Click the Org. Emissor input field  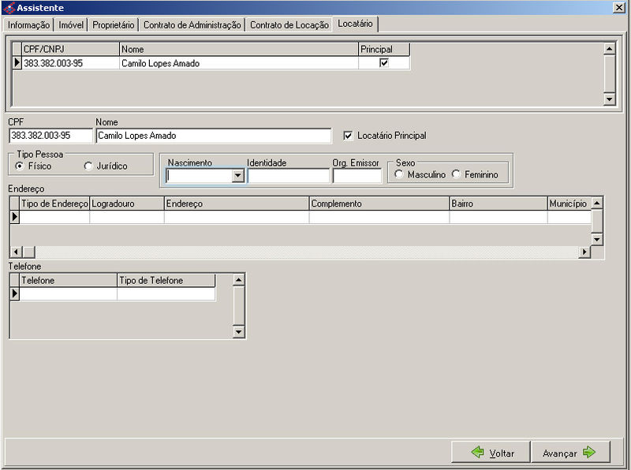(357, 176)
